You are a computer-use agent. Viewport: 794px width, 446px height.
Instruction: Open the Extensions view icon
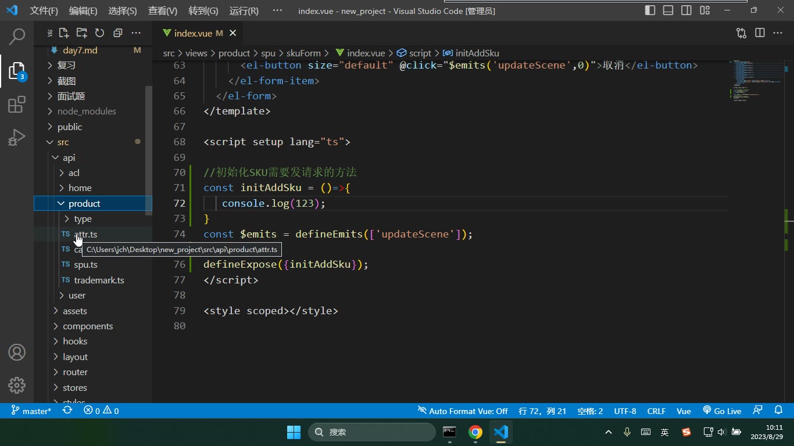pyautogui.click(x=17, y=105)
